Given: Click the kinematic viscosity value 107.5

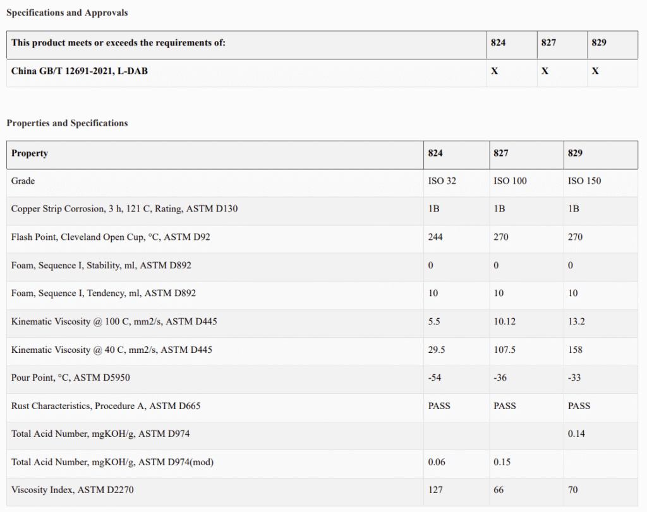Looking at the screenshot, I should (x=506, y=350).
